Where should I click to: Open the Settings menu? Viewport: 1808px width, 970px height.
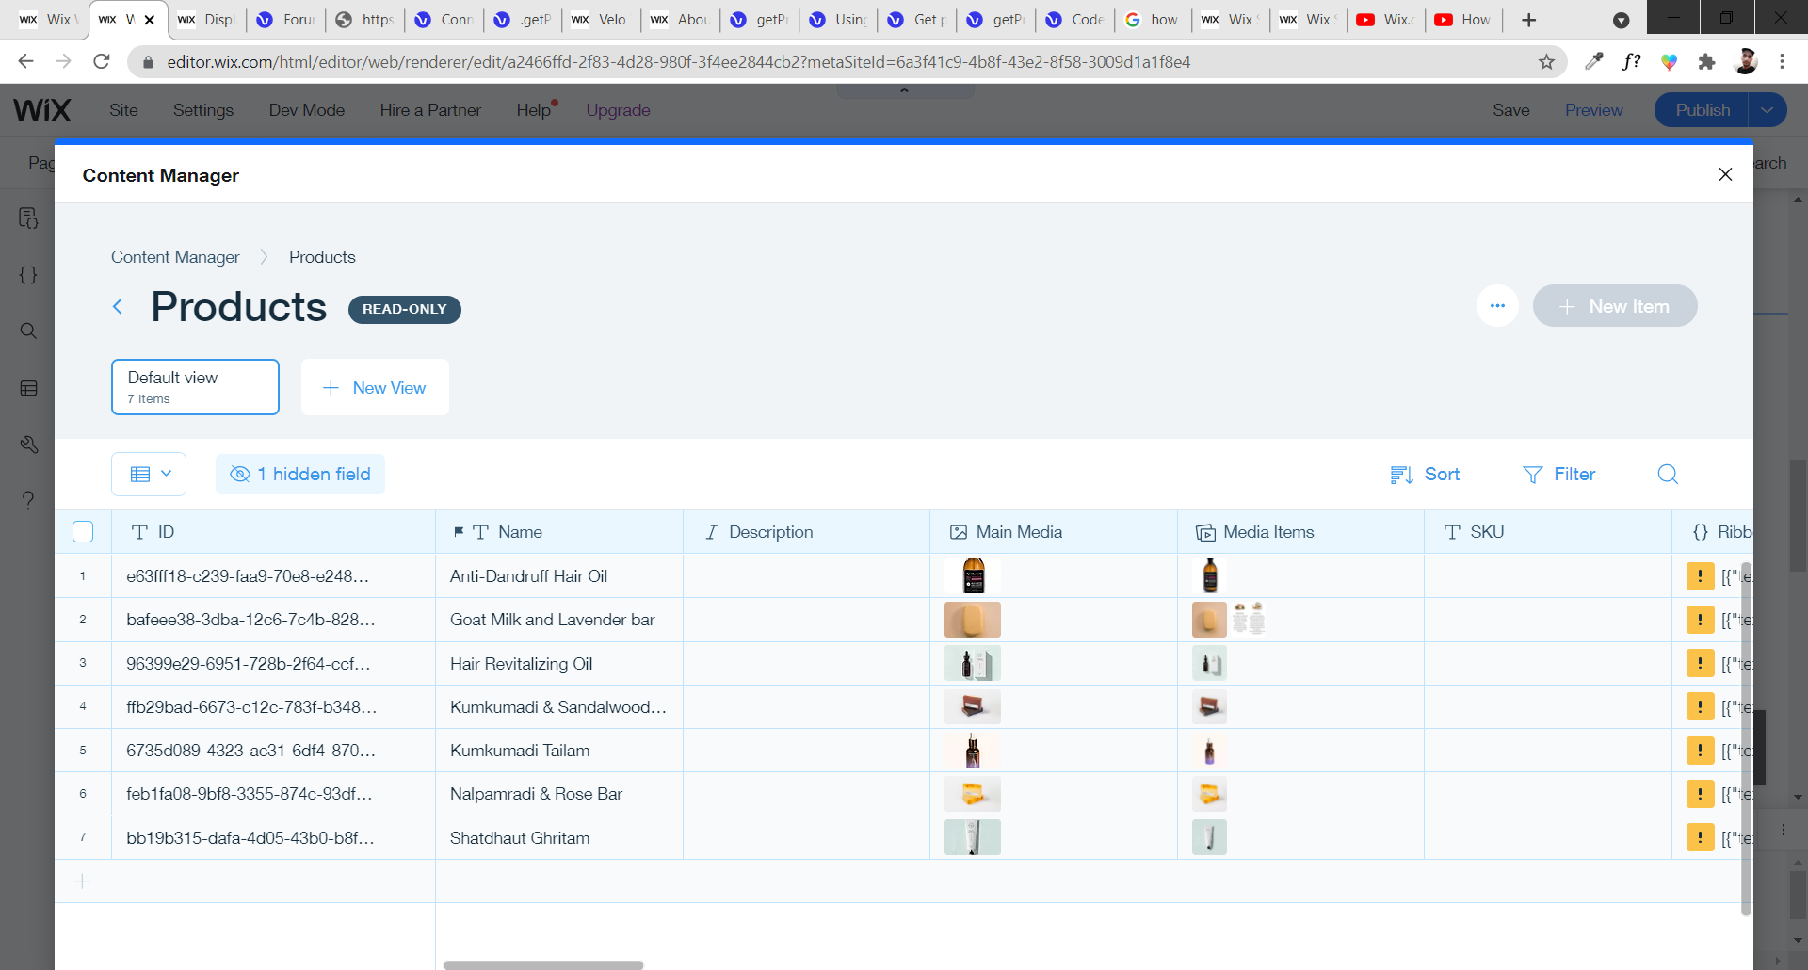(x=203, y=110)
